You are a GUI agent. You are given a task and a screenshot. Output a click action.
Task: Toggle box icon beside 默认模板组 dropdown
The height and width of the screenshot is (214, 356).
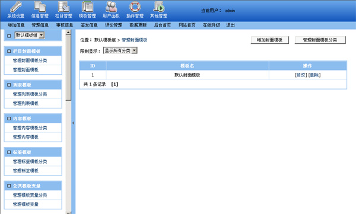point(9,36)
